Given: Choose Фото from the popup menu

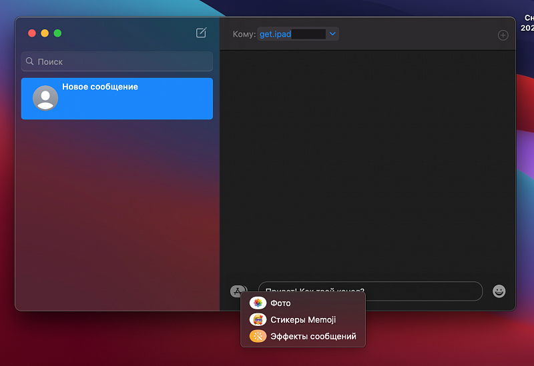Looking at the screenshot, I should point(303,303).
